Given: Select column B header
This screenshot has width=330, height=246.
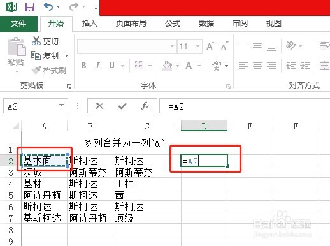Looking at the screenshot, I should (x=90, y=126).
